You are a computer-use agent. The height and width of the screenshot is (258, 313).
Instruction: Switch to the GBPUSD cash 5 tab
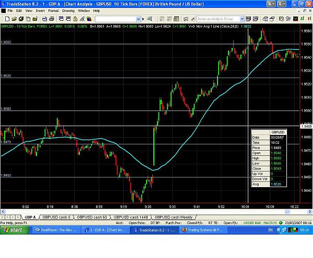56,217
